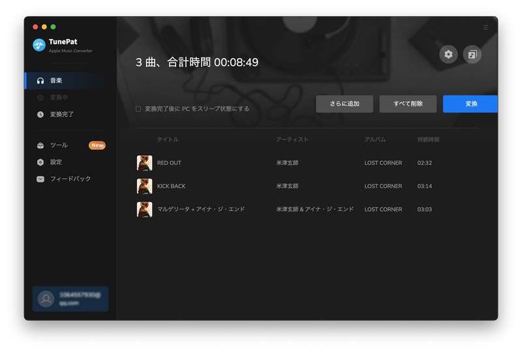Select the マルゲリータ + アイナ・ジ・エンド title

pos(201,209)
